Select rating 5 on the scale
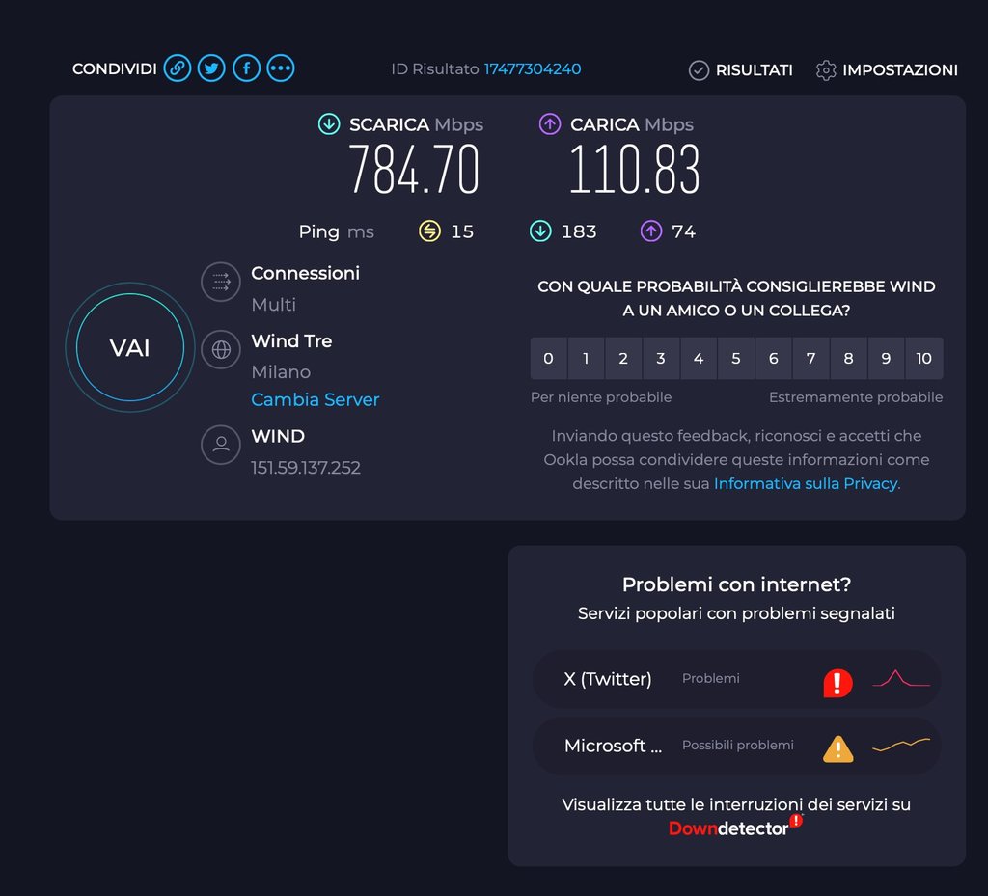988x896 pixels. coord(735,359)
